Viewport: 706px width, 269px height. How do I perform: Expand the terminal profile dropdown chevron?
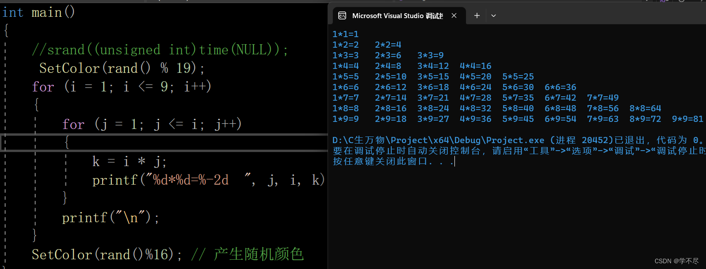(x=493, y=16)
